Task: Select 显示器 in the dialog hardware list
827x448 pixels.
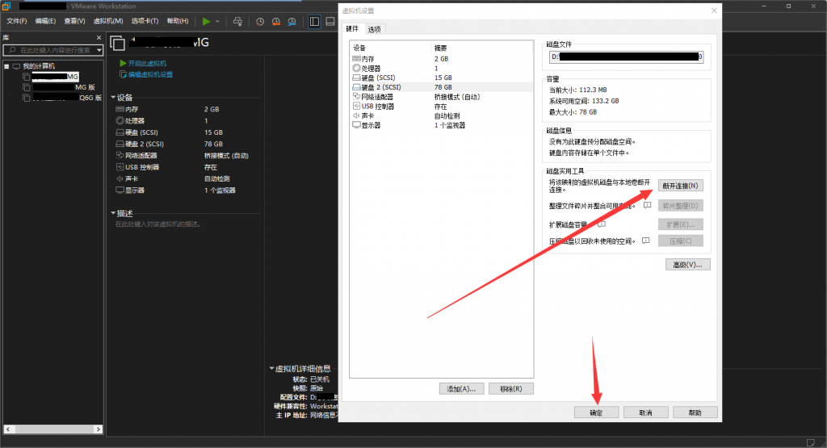Action: pos(441,125)
